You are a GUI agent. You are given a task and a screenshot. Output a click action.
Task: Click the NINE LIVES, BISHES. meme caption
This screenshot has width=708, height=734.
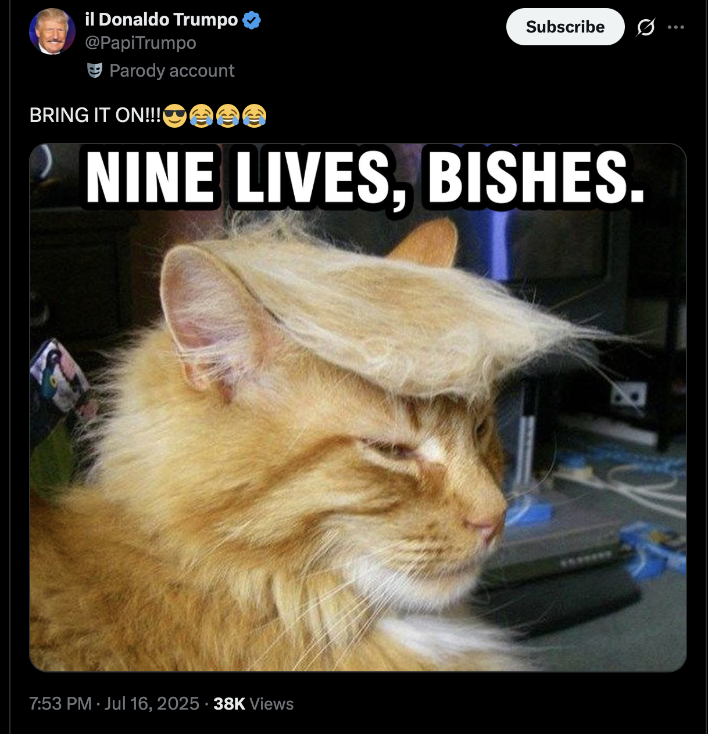tap(365, 177)
